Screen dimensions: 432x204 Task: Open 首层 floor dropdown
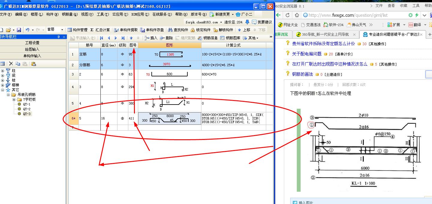coord(62,30)
